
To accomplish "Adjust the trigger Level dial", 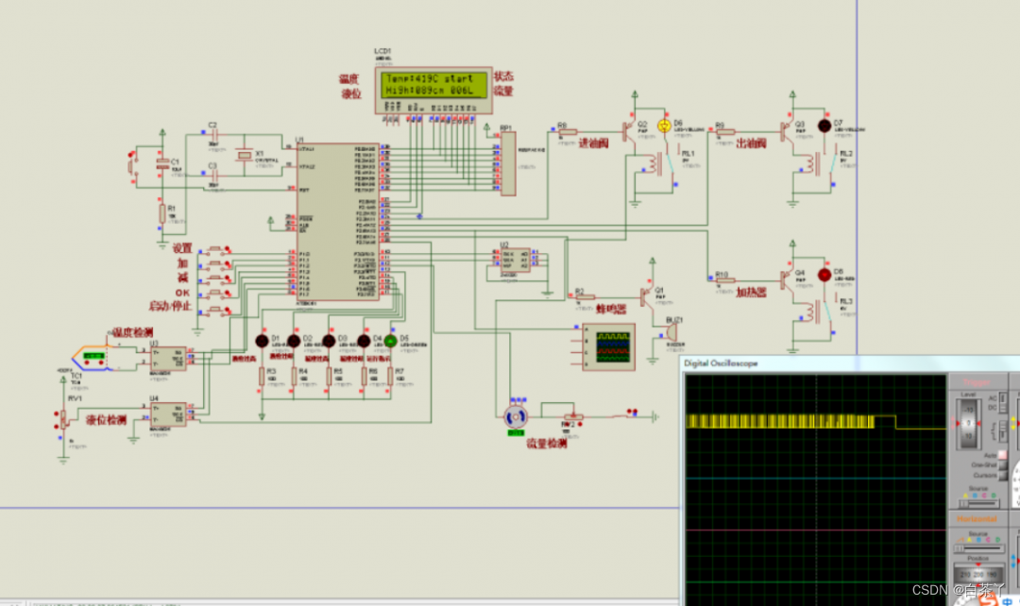I will point(969,423).
